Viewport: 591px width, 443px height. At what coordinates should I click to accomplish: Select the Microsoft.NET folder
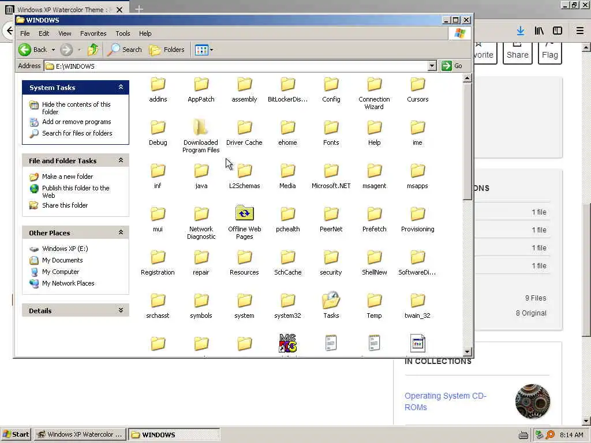pyautogui.click(x=331, y=177)
